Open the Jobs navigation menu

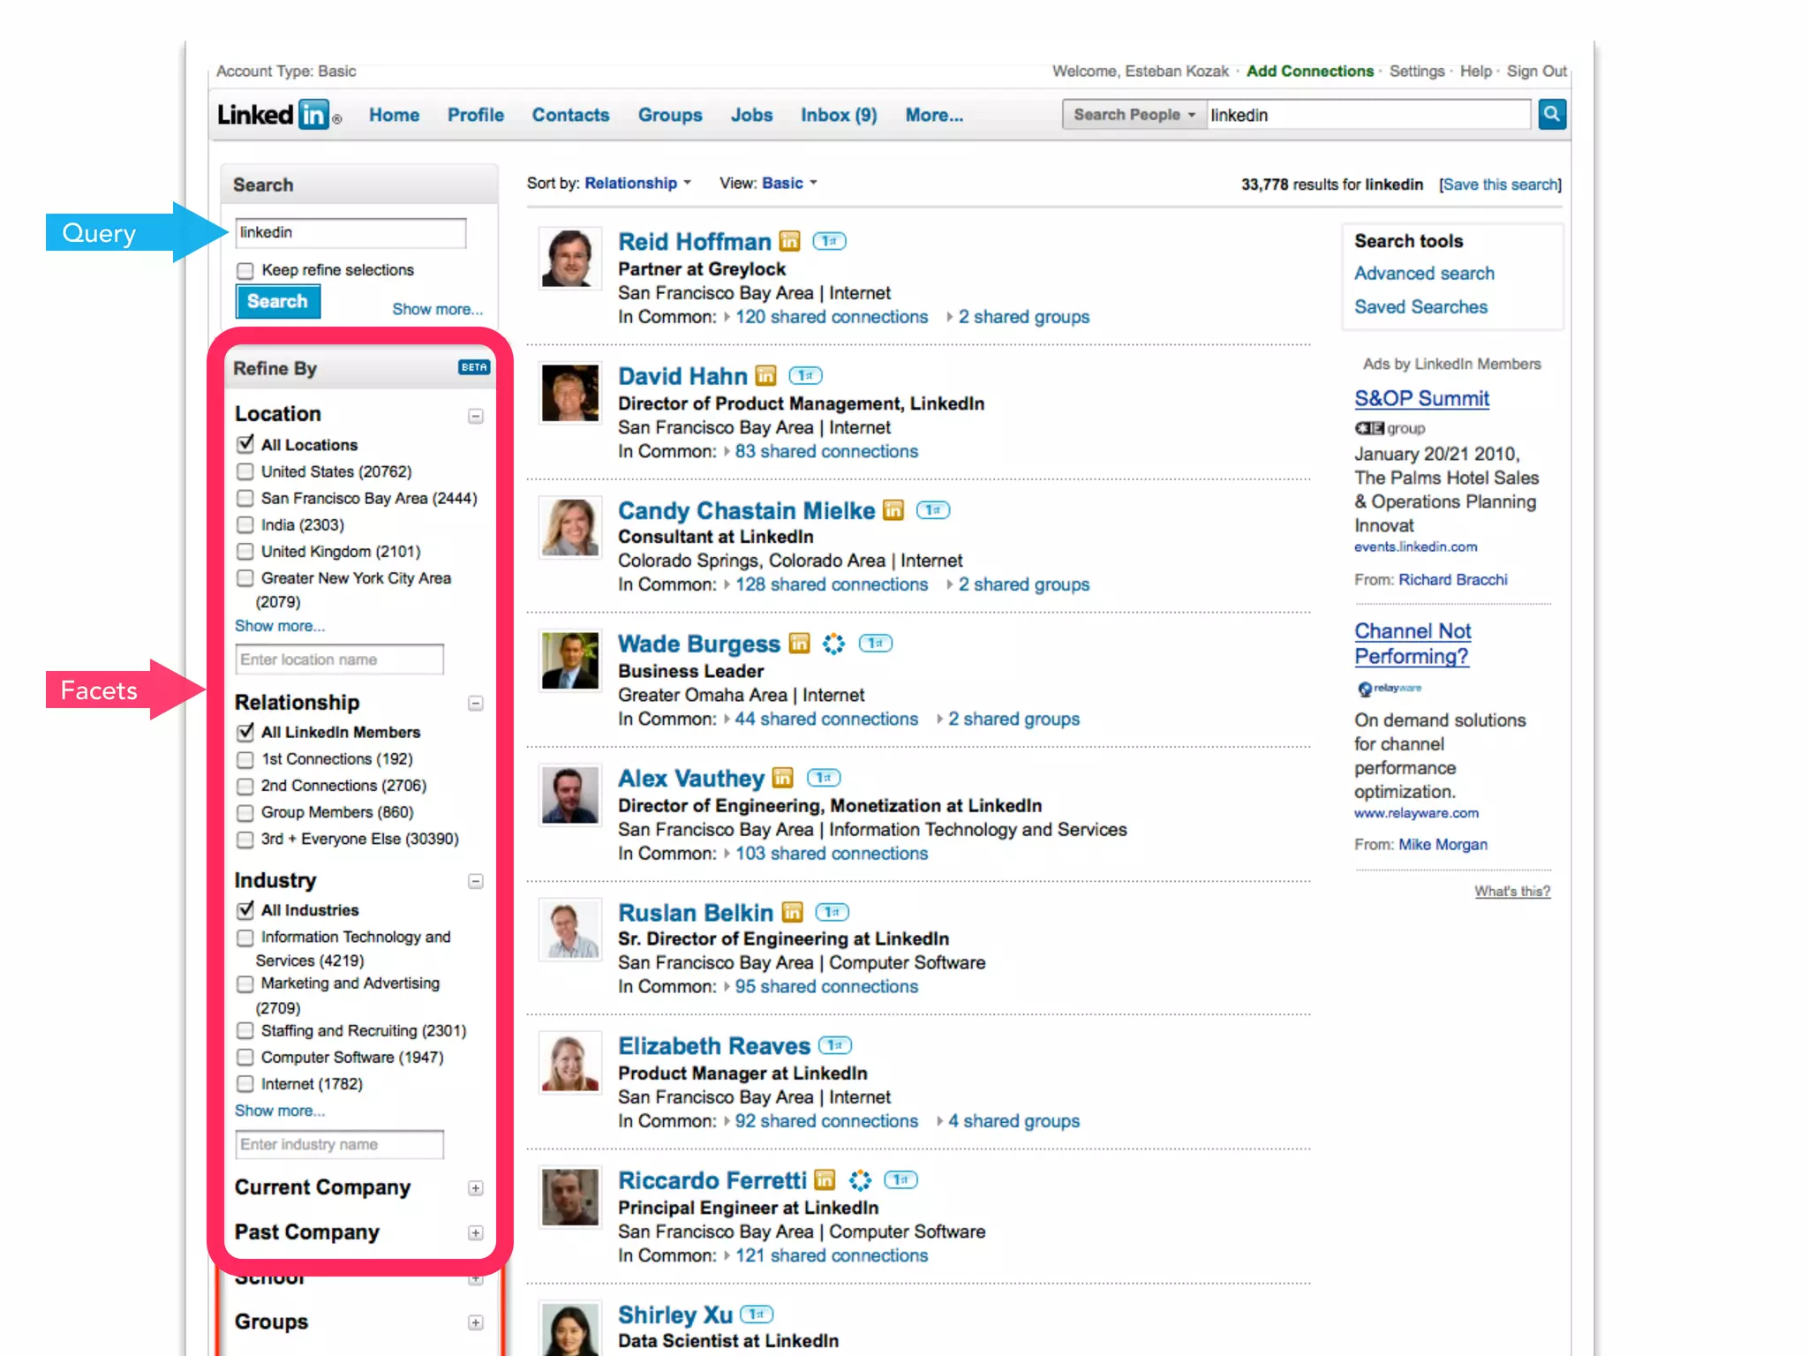tap(751, 115)
